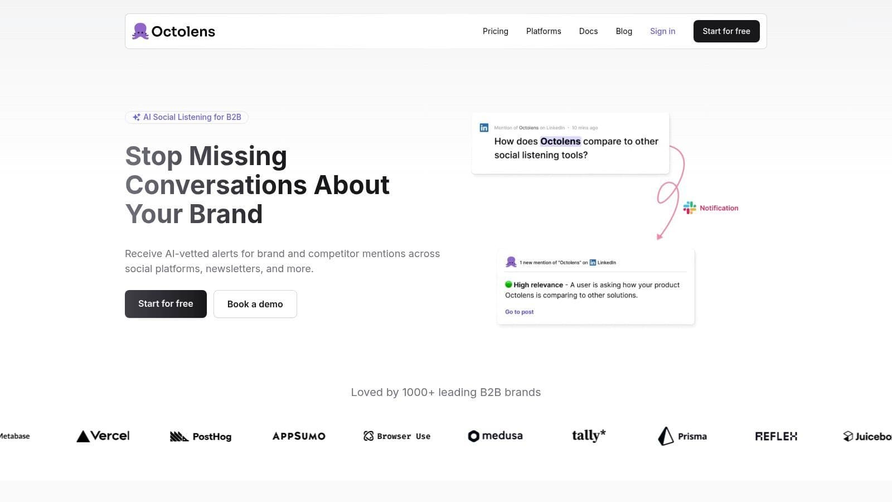Click the Sign in link
Screen dimensions: 892x502
(x=662, y=31)
